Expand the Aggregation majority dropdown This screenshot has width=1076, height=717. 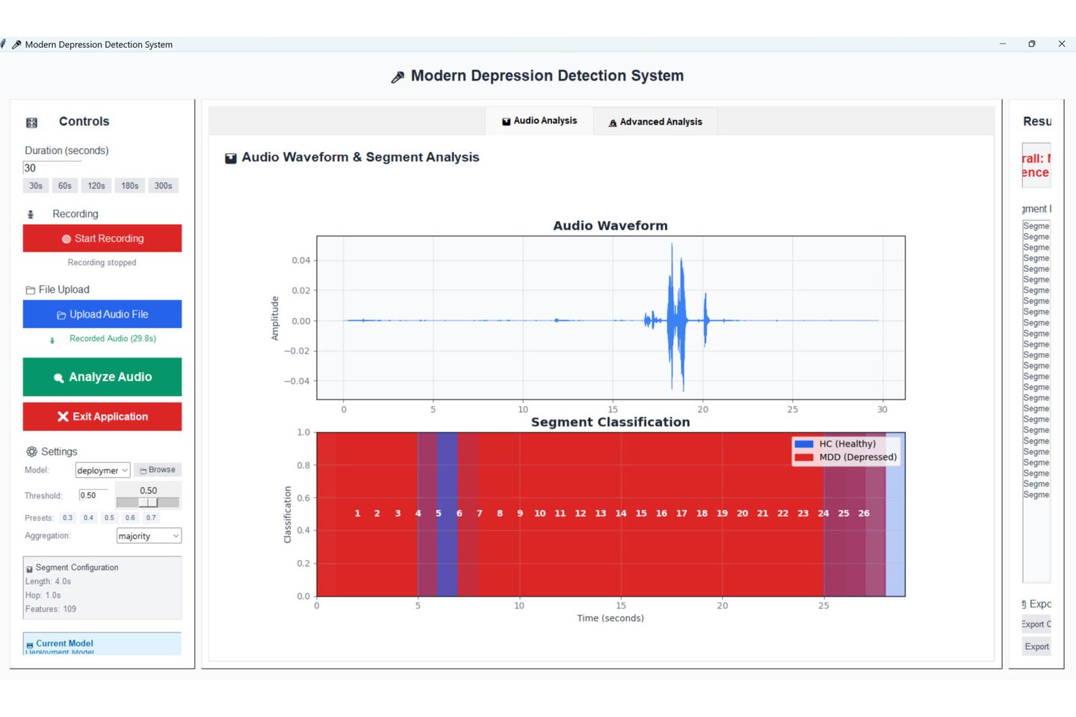149,536
